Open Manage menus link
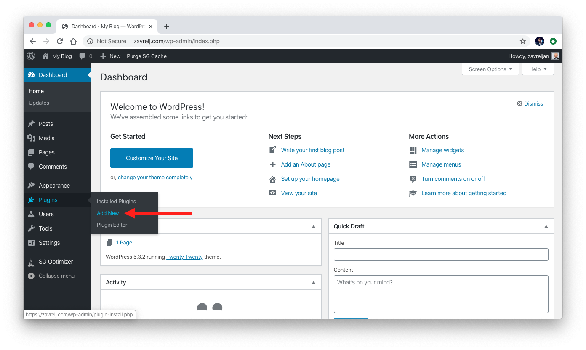The width and height of the screenshot is (586, 350). [441, 164]
